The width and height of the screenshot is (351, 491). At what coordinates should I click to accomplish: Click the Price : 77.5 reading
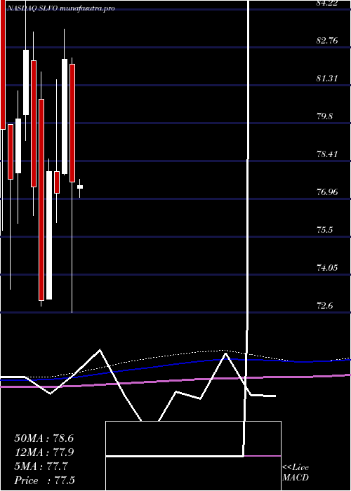coord(44,480)
